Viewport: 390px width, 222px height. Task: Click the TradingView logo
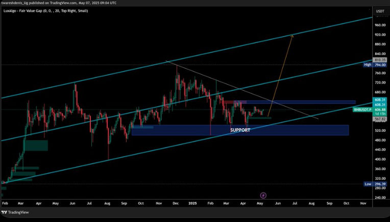pyautogui.click(x=15, y=212)
